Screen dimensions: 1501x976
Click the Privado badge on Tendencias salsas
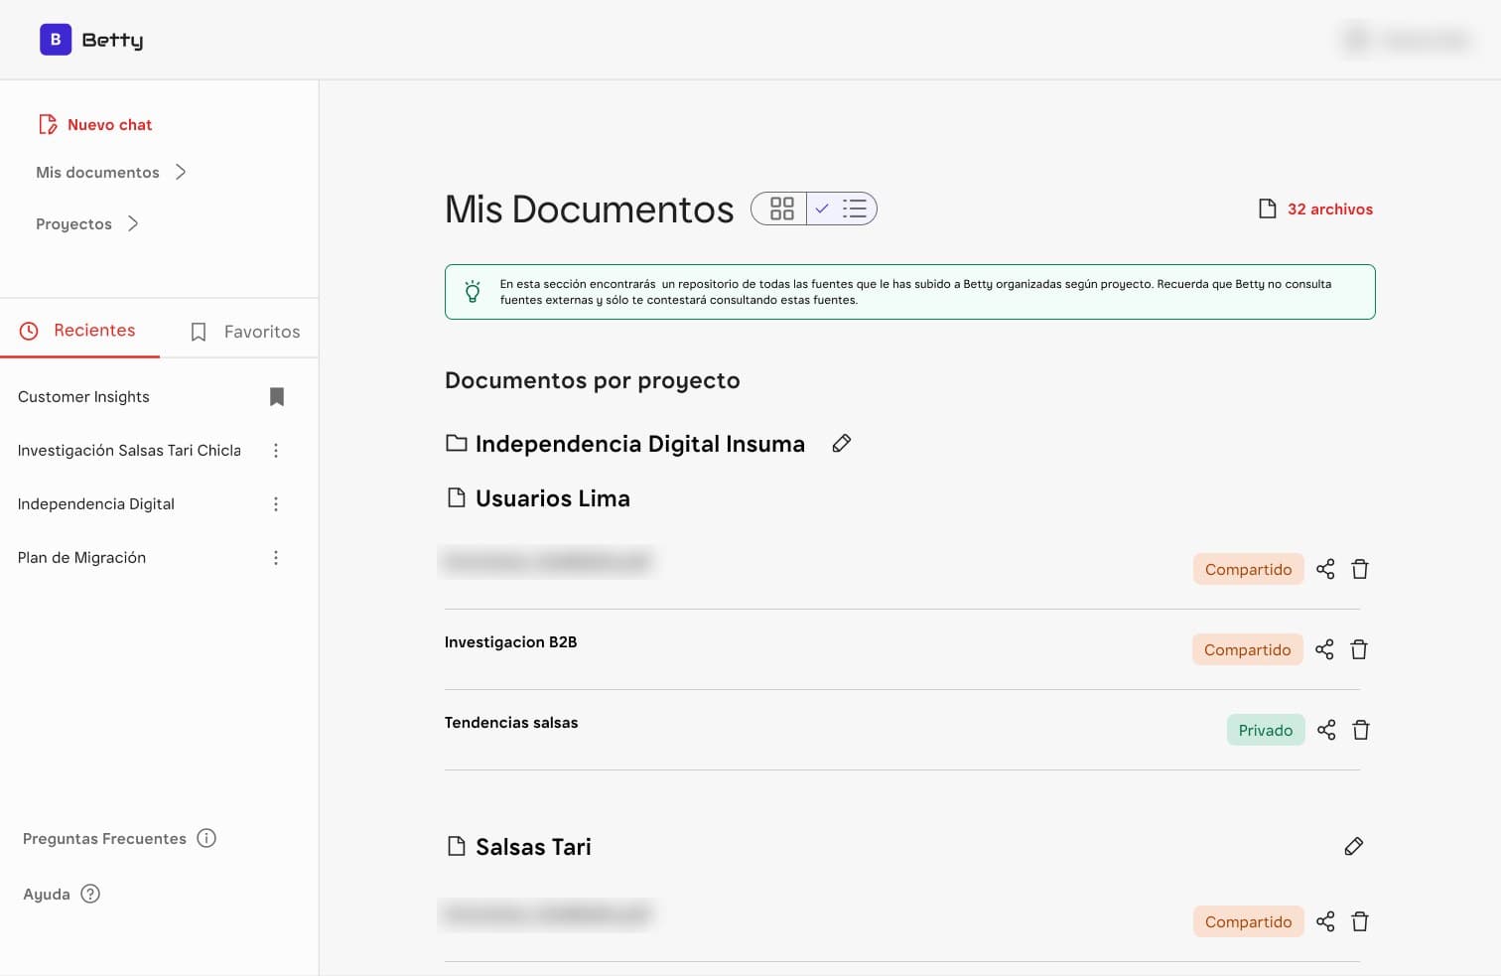(1266, 730)
